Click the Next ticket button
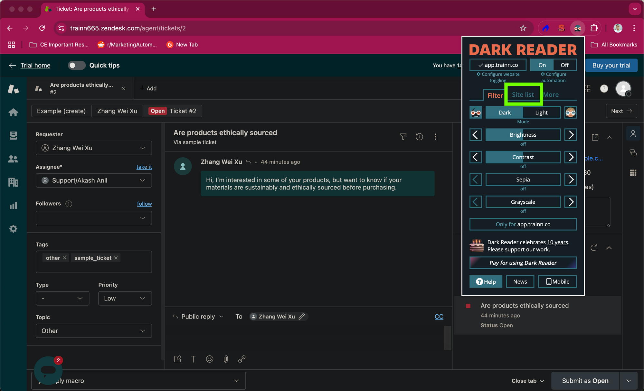 point(621,111)
